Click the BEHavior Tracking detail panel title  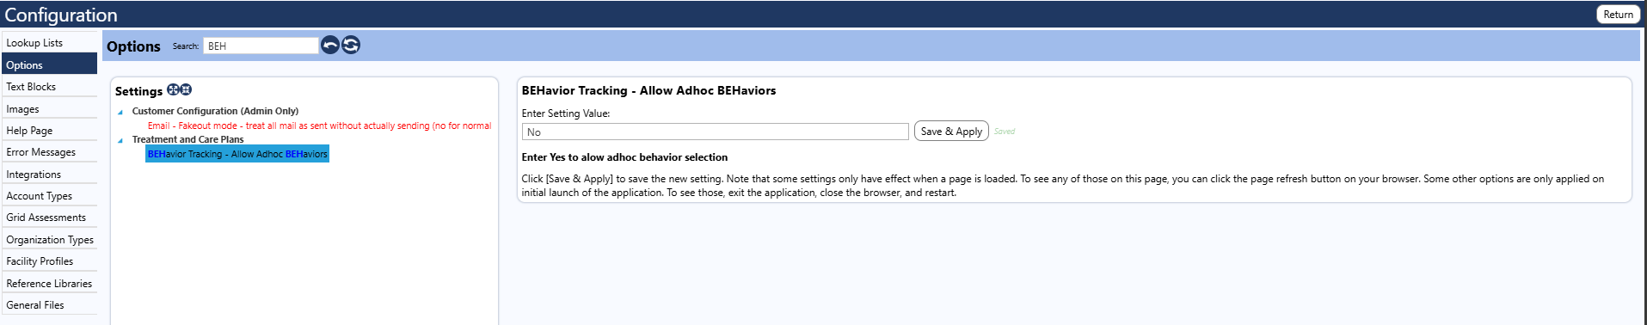[x=648, y=90]
